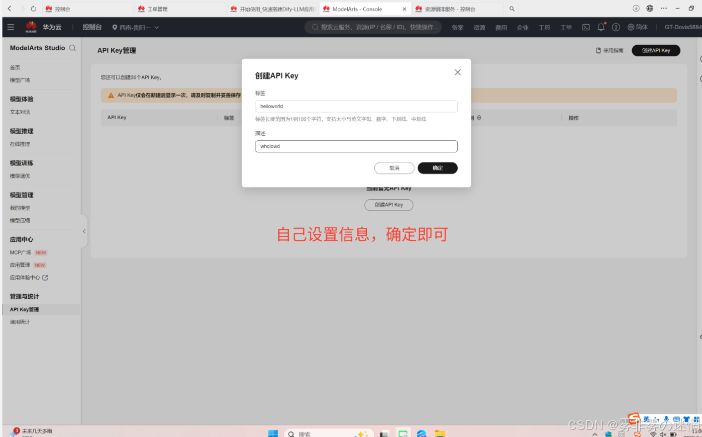This screenshot has height=437, width=702.
Task: Click the ModelArts Studio search icon
Action: click(72, 48)
